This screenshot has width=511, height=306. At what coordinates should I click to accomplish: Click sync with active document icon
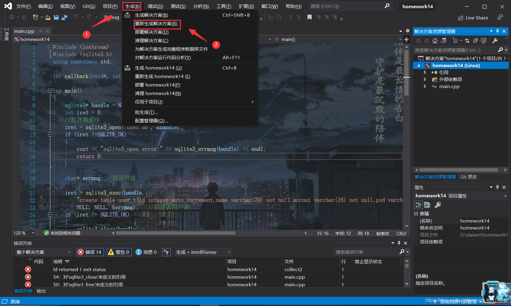(x=467, y=41)
